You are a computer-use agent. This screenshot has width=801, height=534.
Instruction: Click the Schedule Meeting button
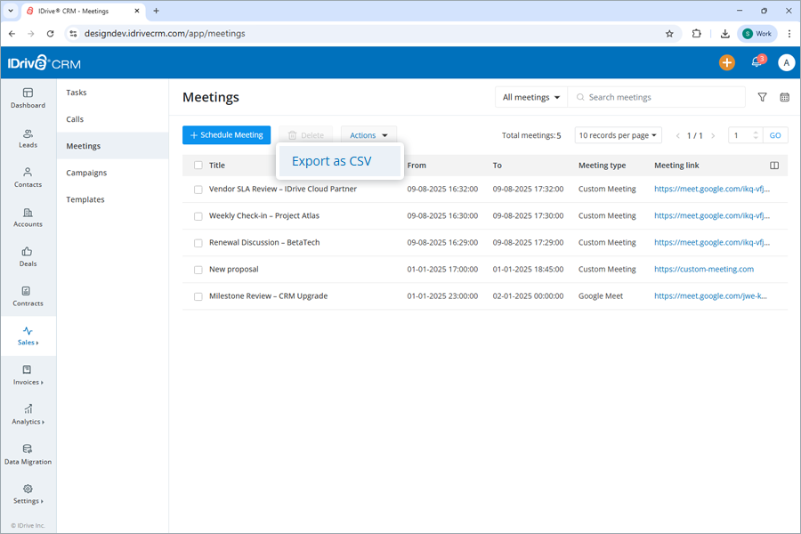coord(226,134)
